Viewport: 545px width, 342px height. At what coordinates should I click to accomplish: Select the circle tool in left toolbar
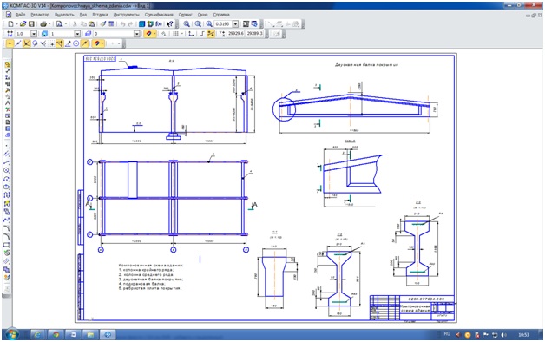(7, 170)
